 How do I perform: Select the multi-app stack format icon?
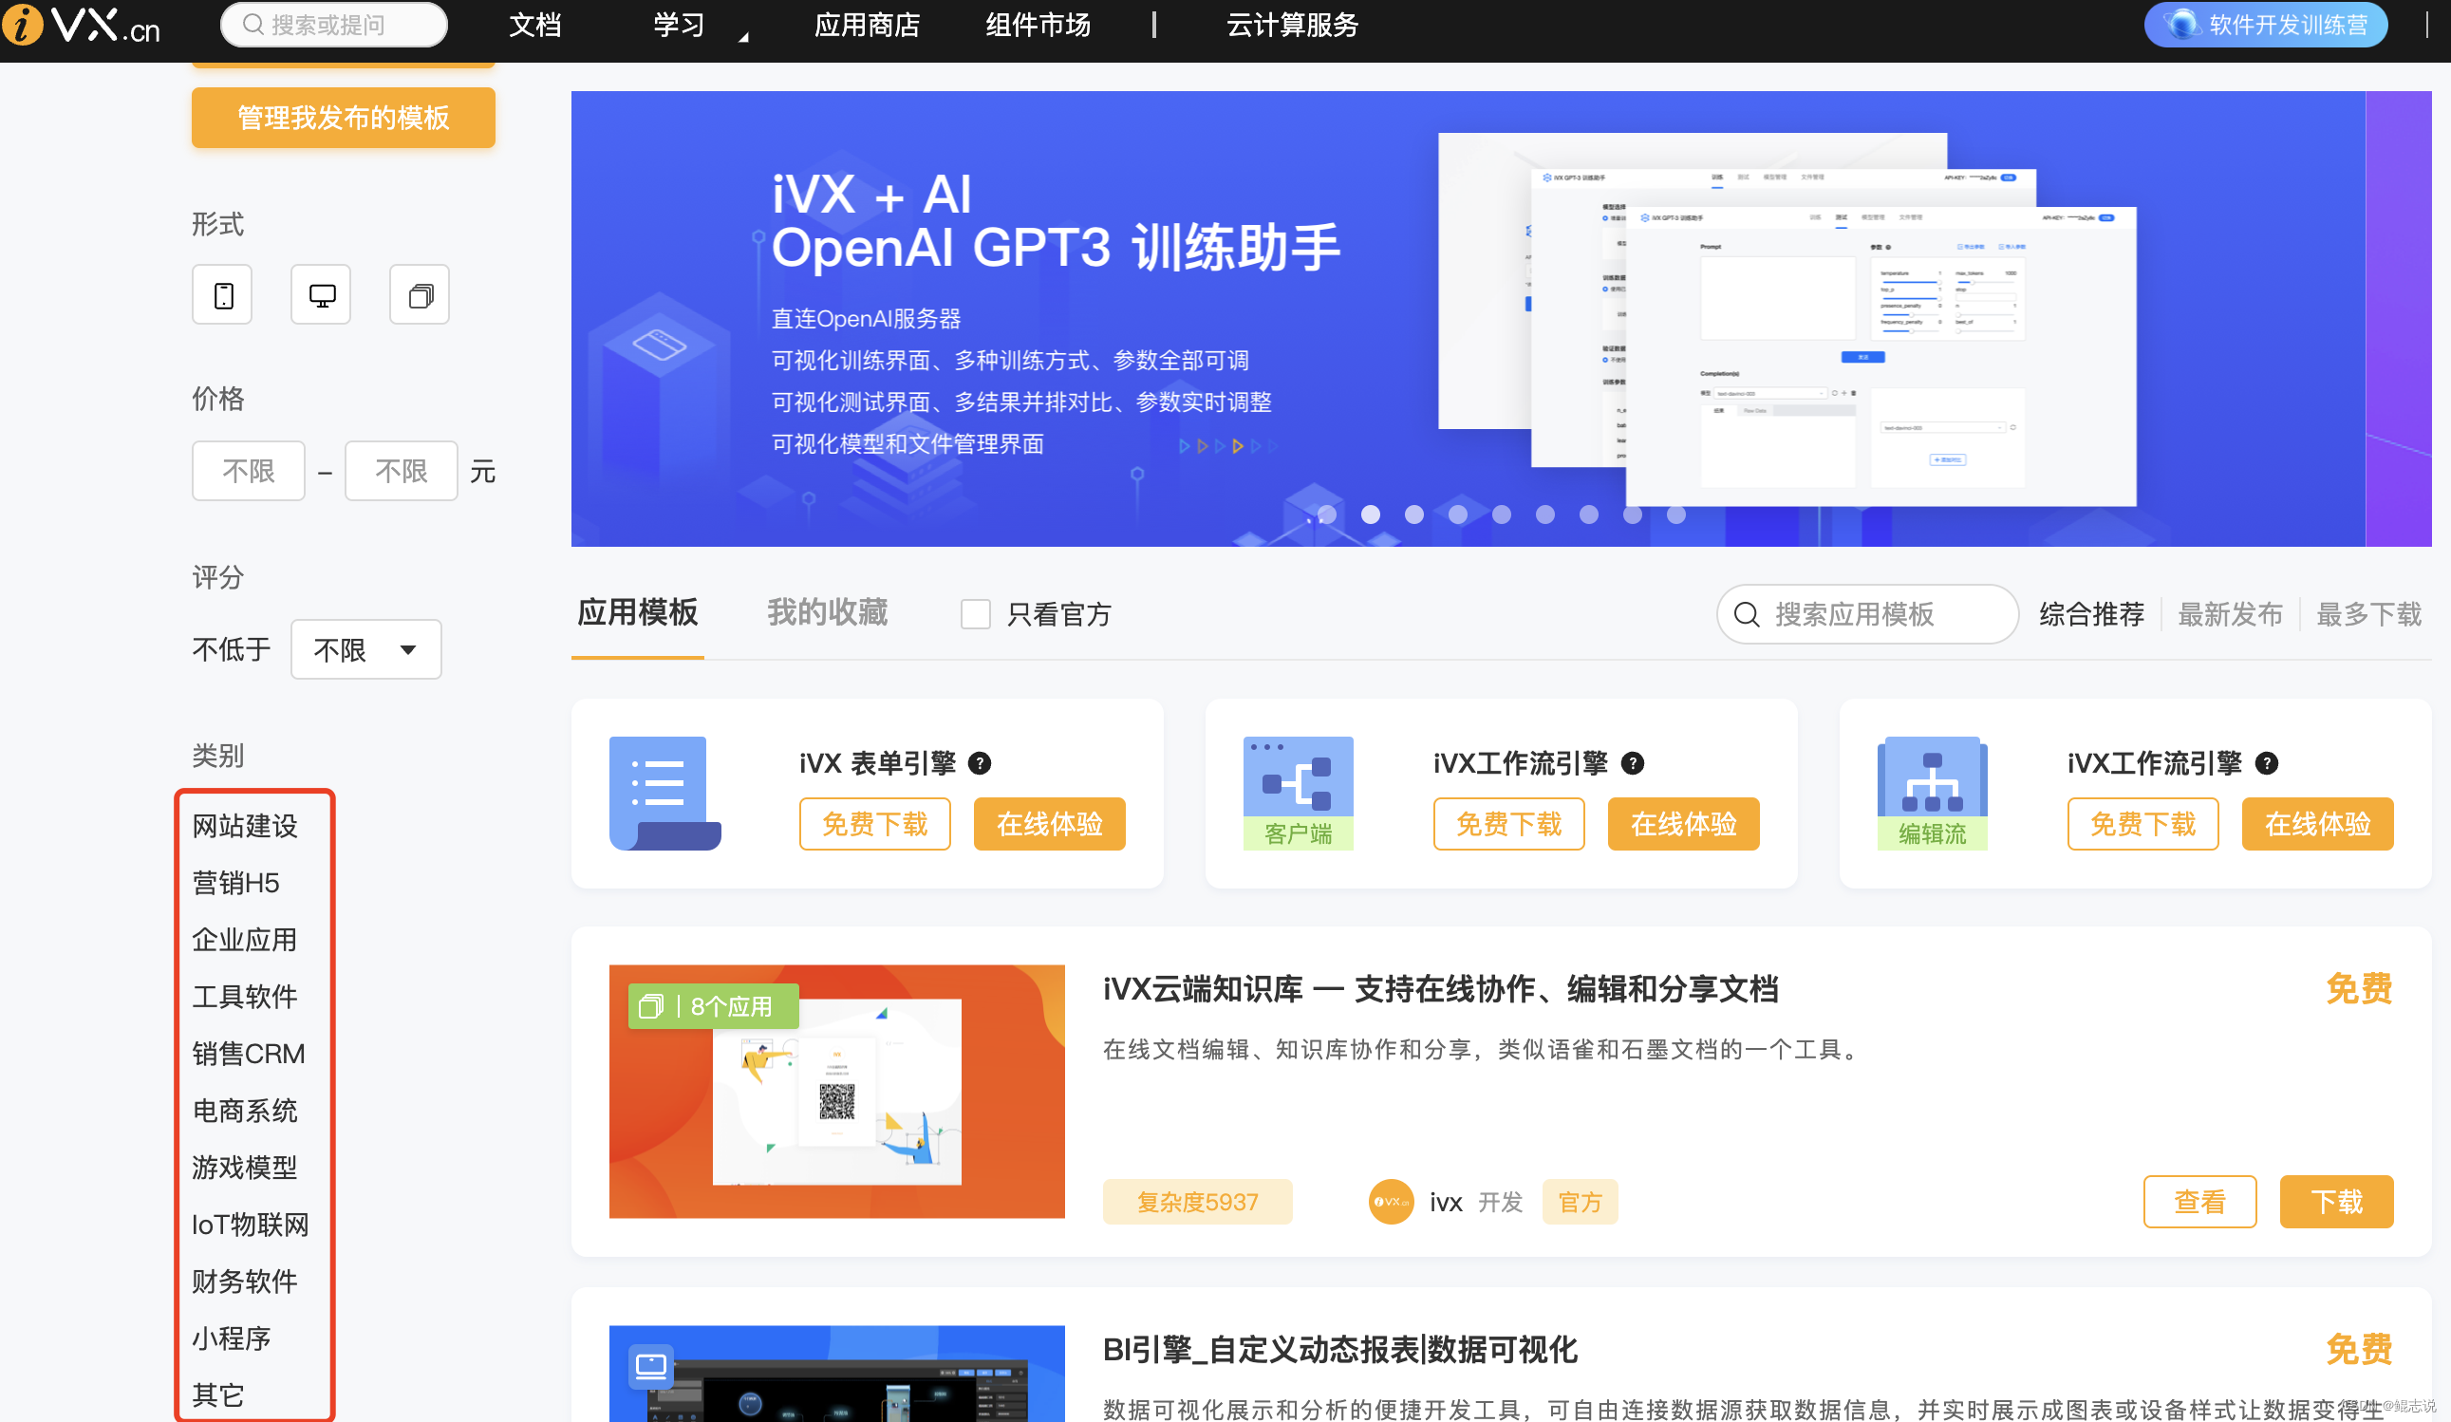pos(420,294)
